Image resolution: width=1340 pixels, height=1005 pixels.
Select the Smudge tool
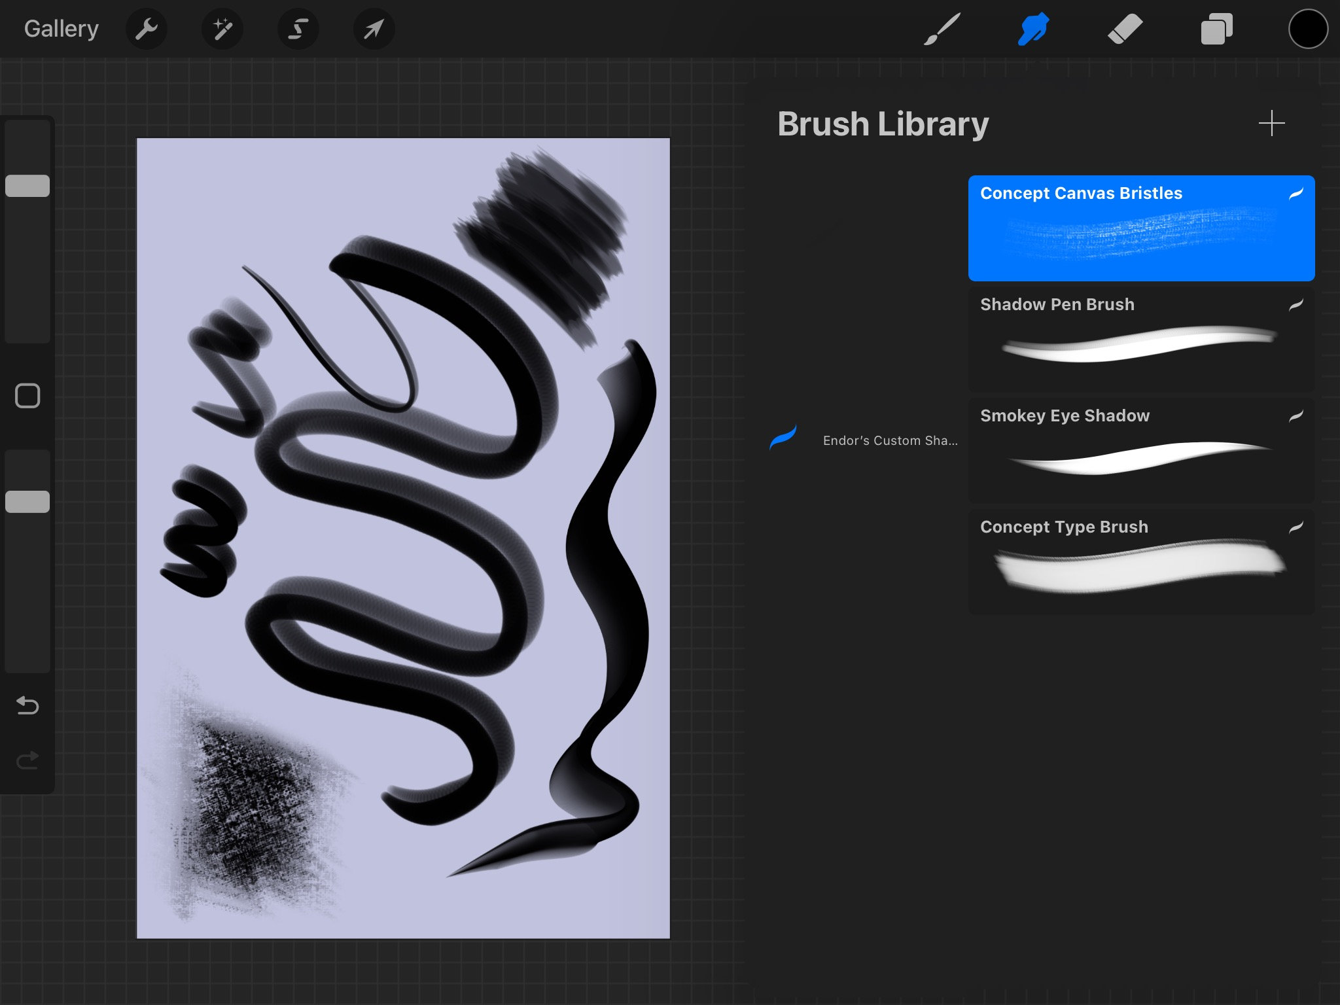[x=1032, y=29]
